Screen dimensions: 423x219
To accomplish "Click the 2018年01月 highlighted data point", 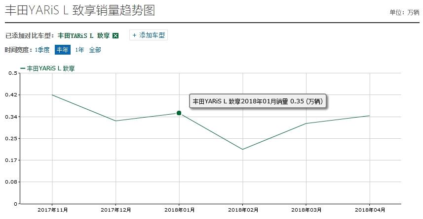I will tap(179, 113).
